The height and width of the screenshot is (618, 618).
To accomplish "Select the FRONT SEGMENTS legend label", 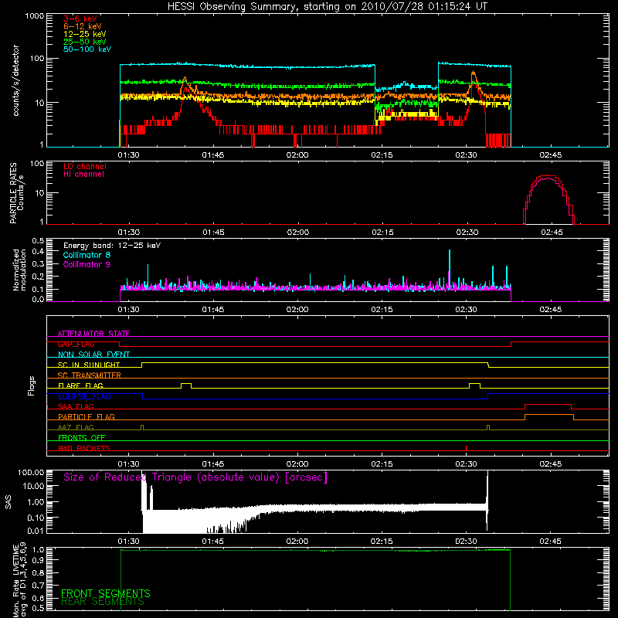I will 106,593.
